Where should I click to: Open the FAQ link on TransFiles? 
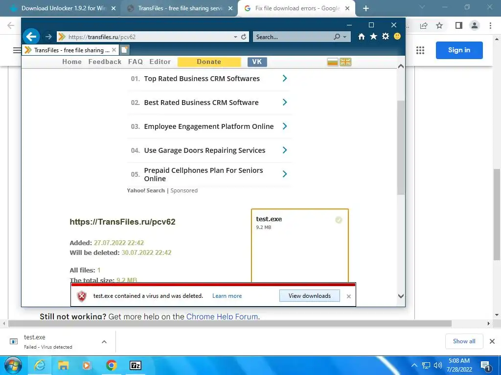click(x=136, y=62)
